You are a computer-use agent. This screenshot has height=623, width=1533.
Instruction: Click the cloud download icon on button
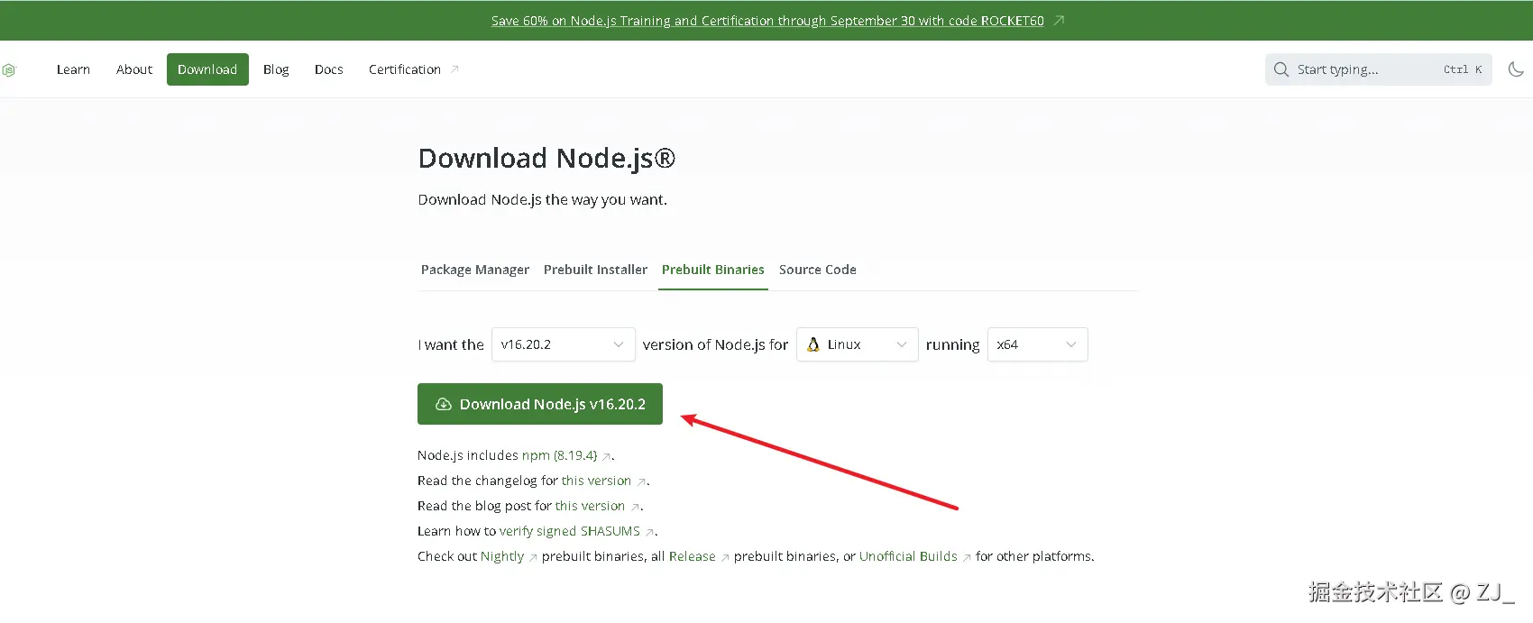click(x=444, y=404)
